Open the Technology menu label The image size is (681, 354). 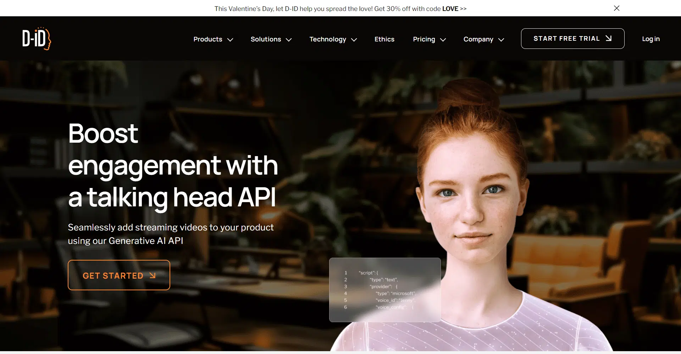click(x=327, y=39)
